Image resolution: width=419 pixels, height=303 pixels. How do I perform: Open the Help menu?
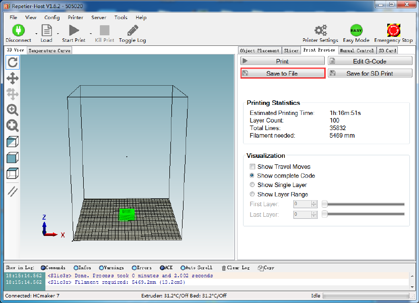(141, 17)
